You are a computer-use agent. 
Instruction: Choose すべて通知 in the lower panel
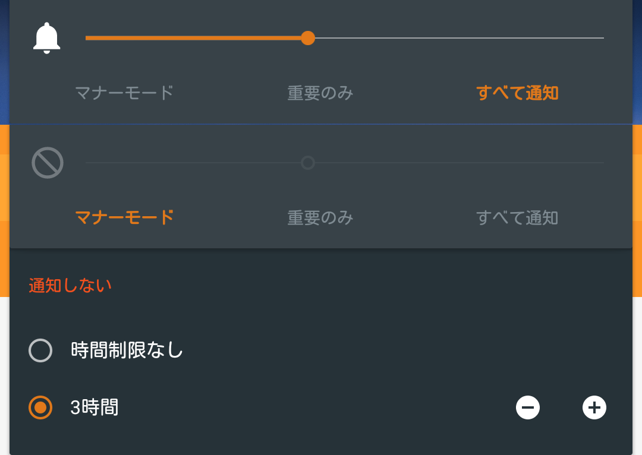tap(517, 217)
